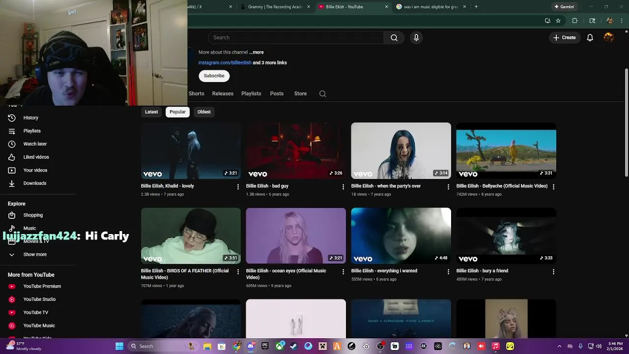This screenshot has height=354, width=629.
Task: Open YouTube notifications bell
Action: point(590,37)
